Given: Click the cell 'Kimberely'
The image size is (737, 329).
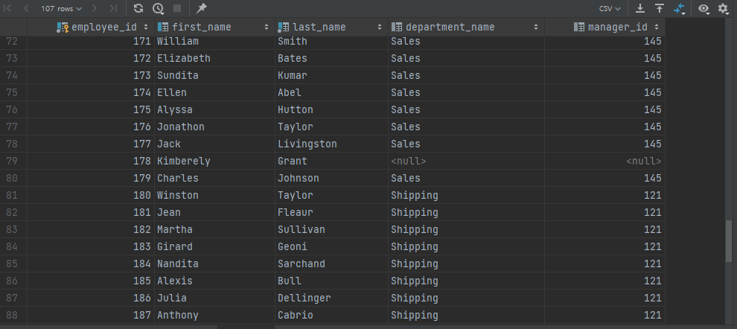Looking at the screenshot, I should coord(184,162).
